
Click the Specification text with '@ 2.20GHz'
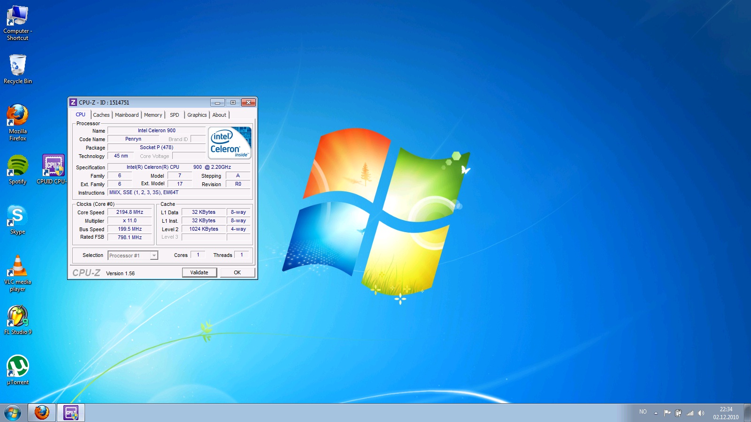coord(179,167)
